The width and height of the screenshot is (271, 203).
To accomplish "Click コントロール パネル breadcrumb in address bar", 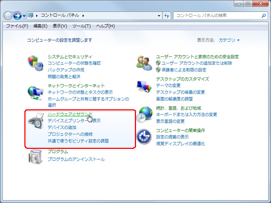I will tap(60, 16).
